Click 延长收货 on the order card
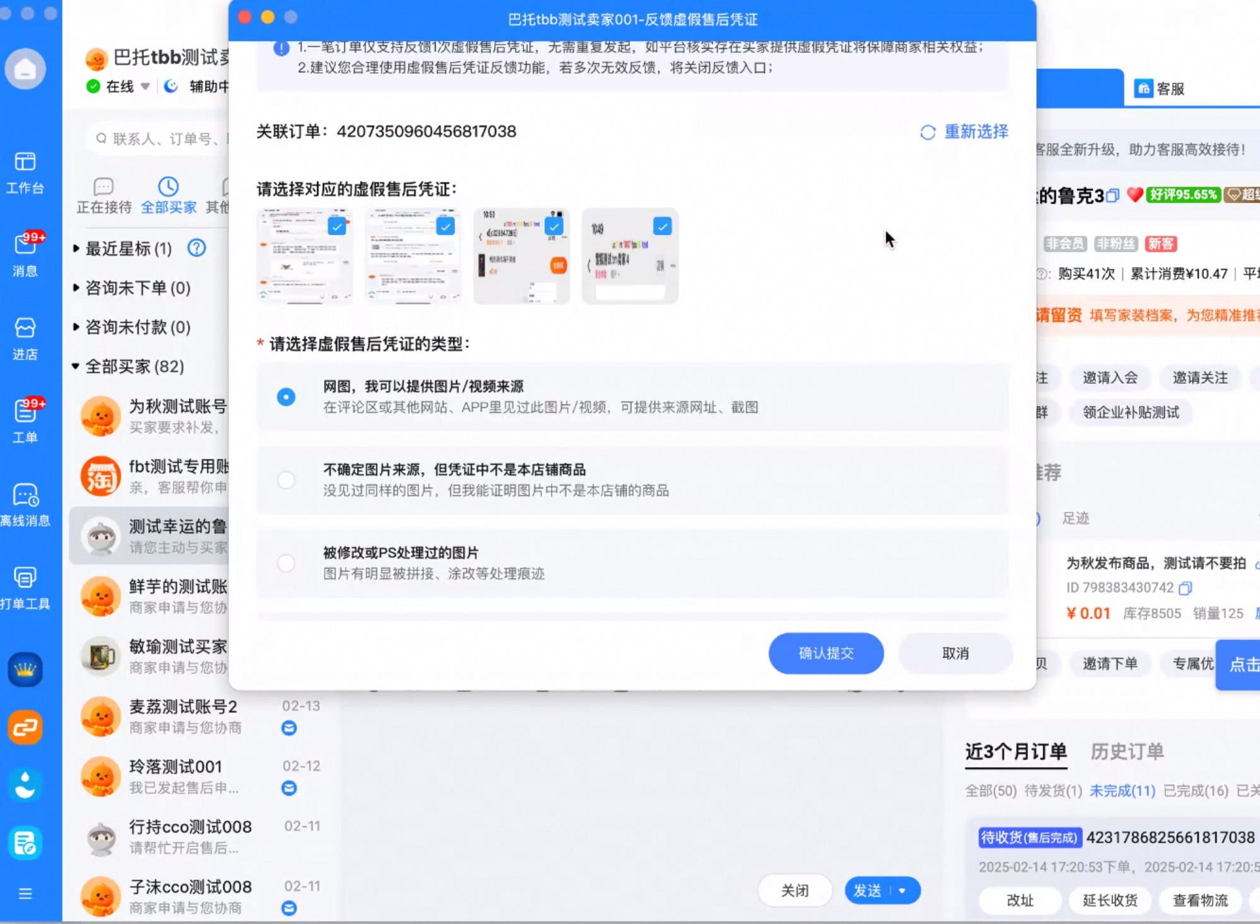Image resolution: width=1260 pixels, height=924 pixels. click(1111, 900)
